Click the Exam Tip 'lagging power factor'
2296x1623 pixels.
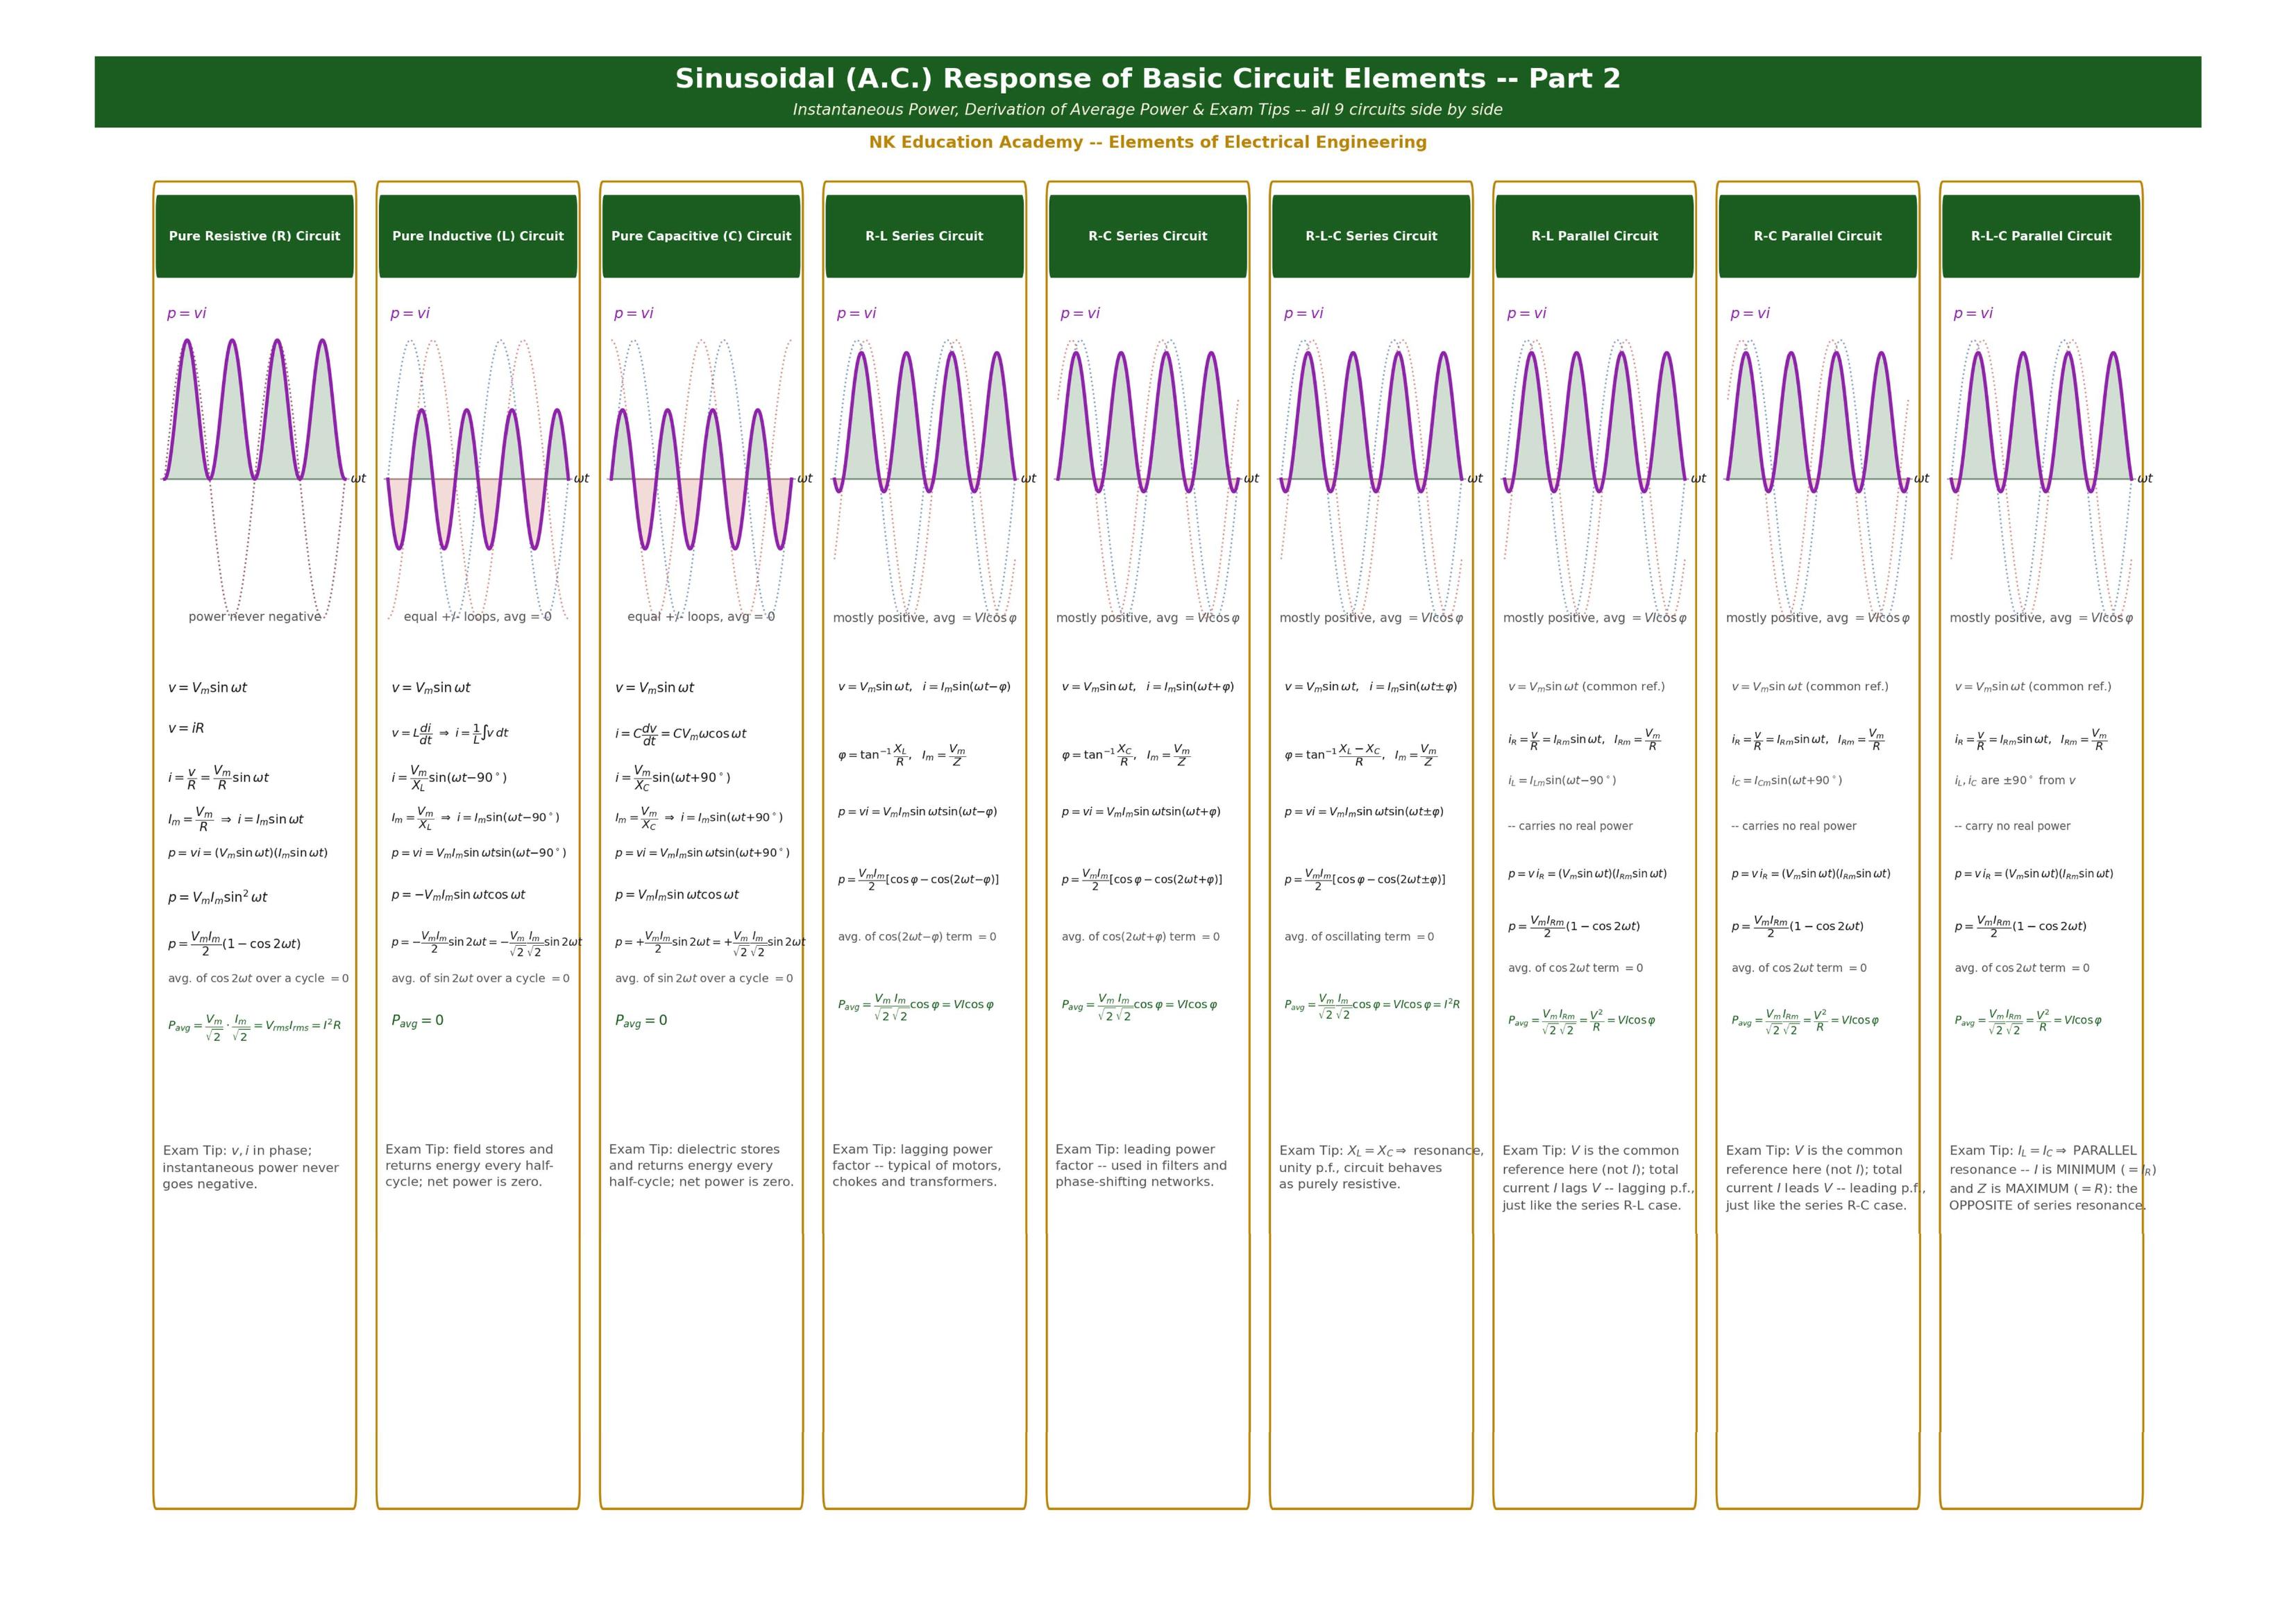[x=916, y=1166]
